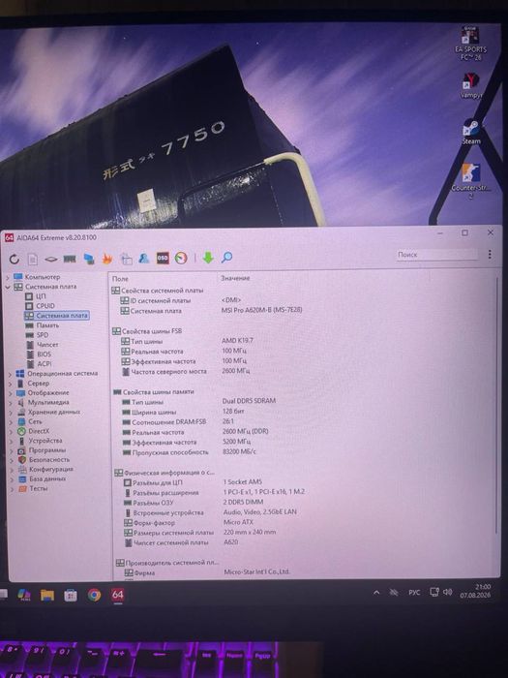Open the Report document icon in toolbar

(x=33, y=259)
